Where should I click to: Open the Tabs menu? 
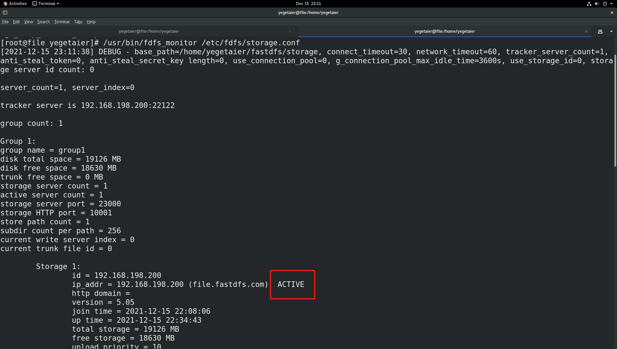pos(78,22)
